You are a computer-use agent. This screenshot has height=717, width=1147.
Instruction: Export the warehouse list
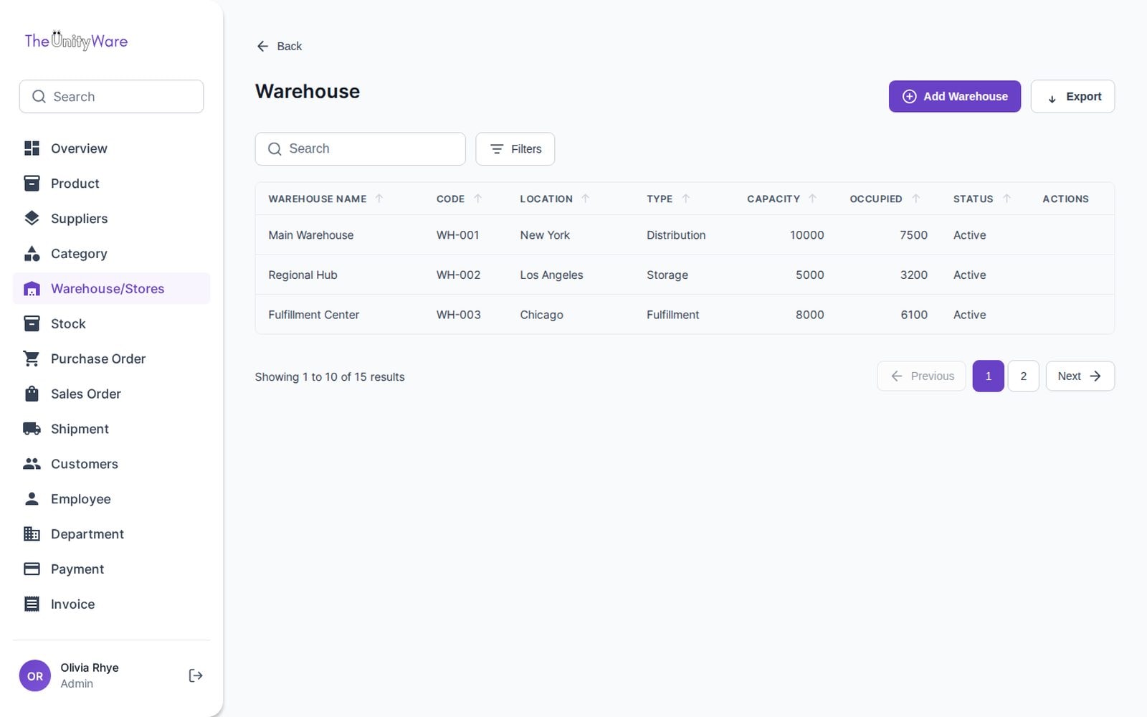pyautogui.click(x=1072, y=96)
